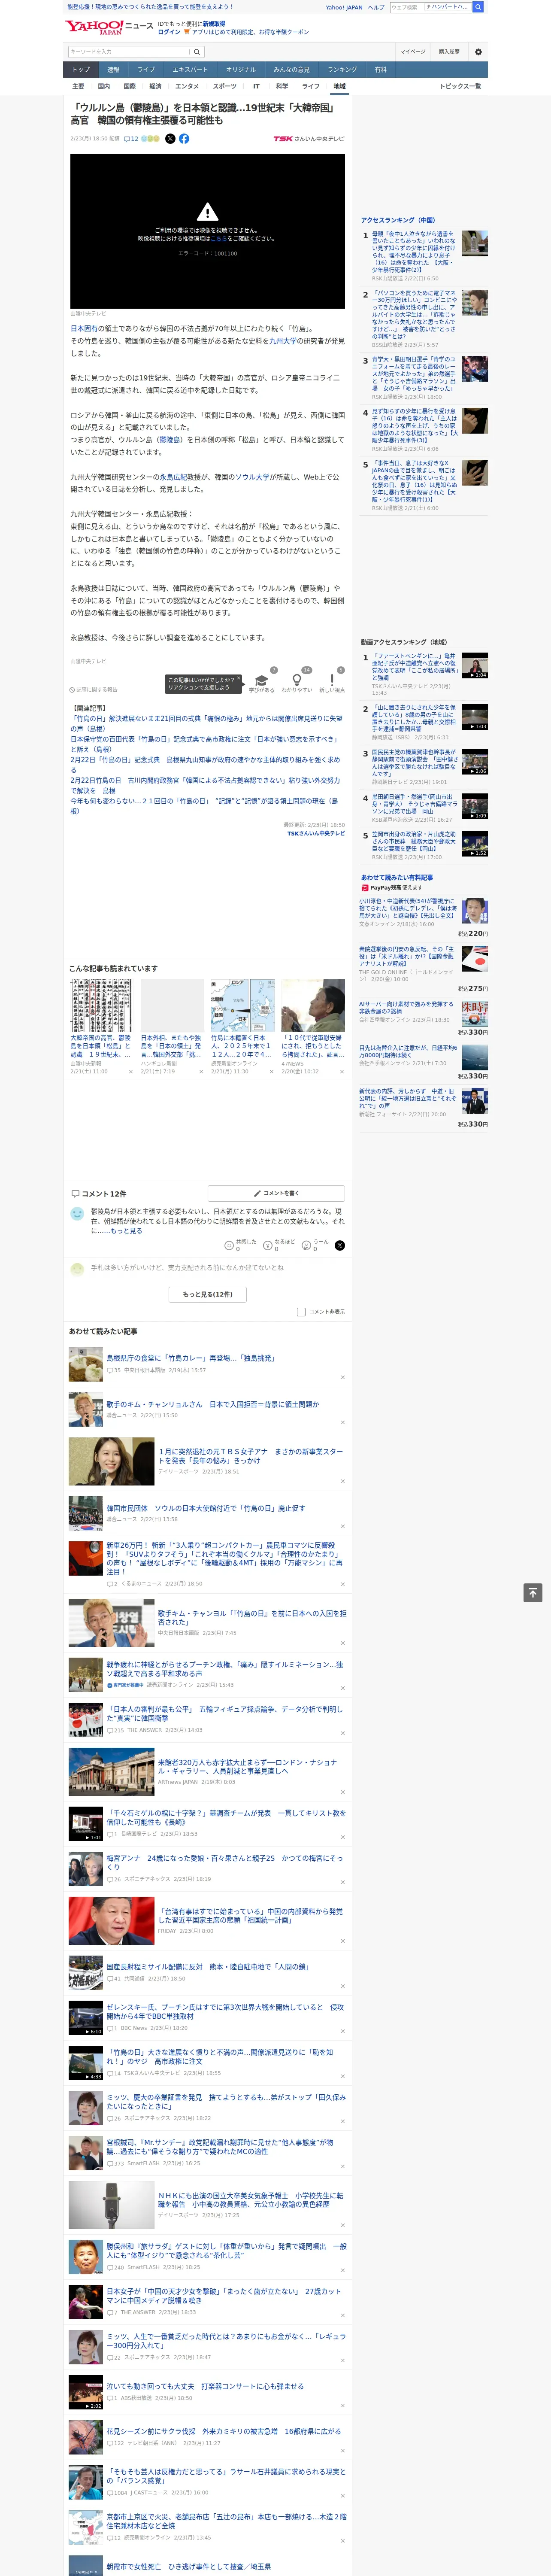
Task: Click the 記事に関する報告 report icon
Action: [x=93, y=690]
